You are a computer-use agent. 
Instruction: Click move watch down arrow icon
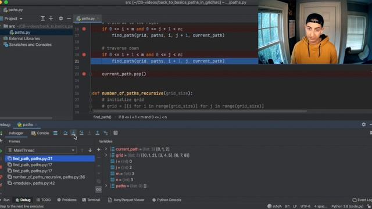tap(99, 174)
